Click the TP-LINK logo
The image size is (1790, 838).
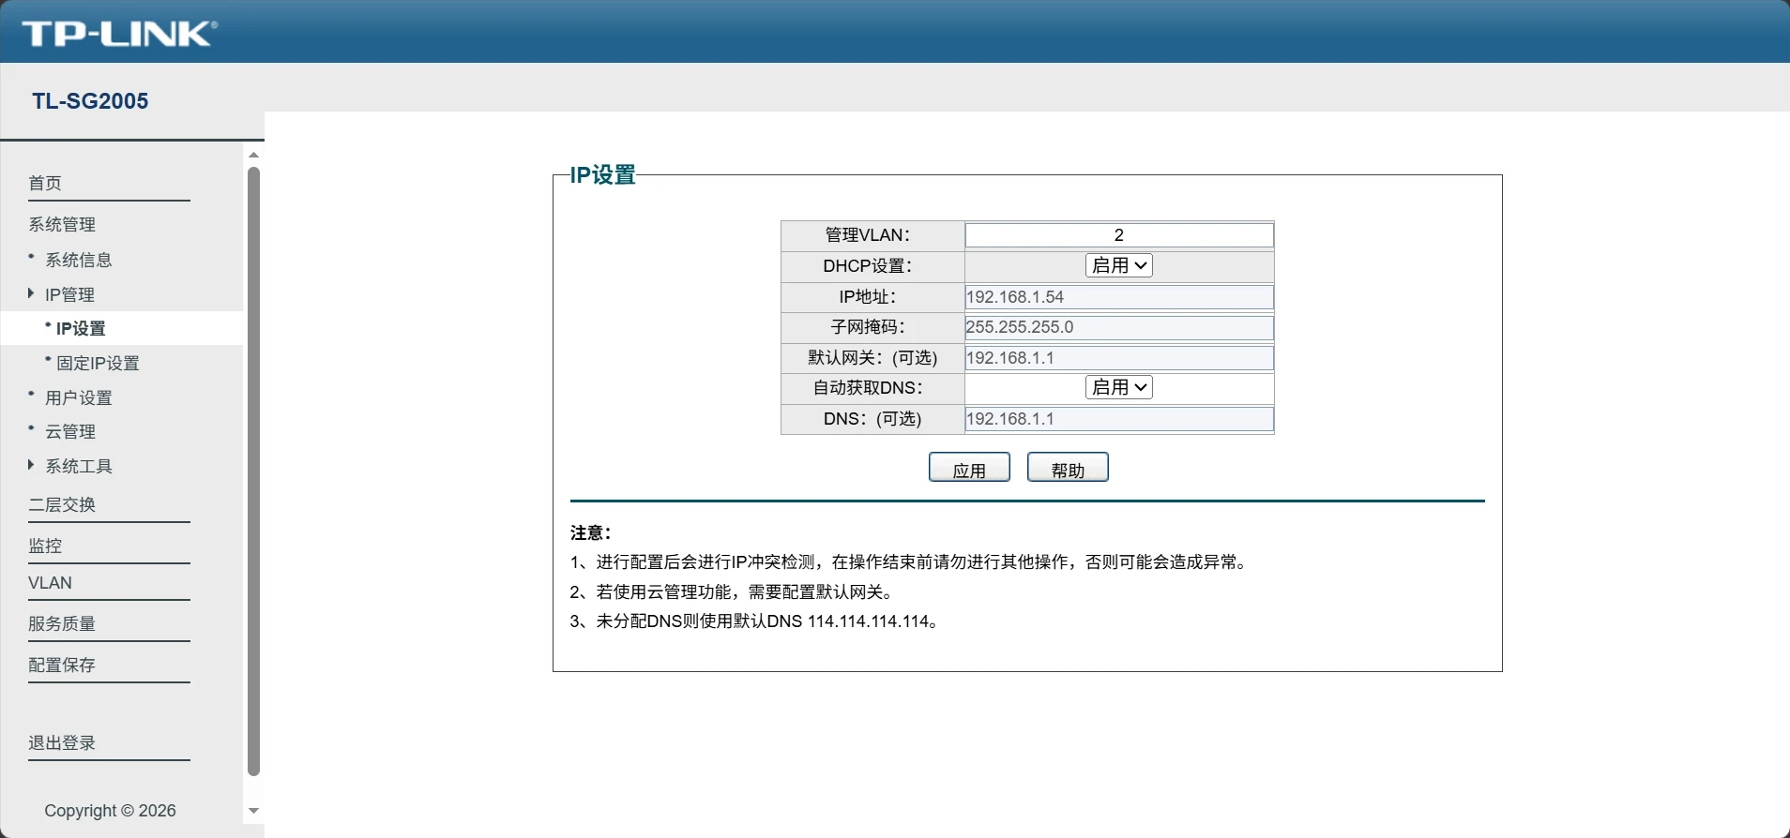coord(119,34)
